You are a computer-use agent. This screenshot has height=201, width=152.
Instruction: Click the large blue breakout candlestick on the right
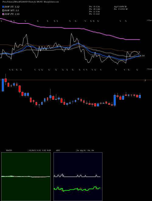coord(115,100)
